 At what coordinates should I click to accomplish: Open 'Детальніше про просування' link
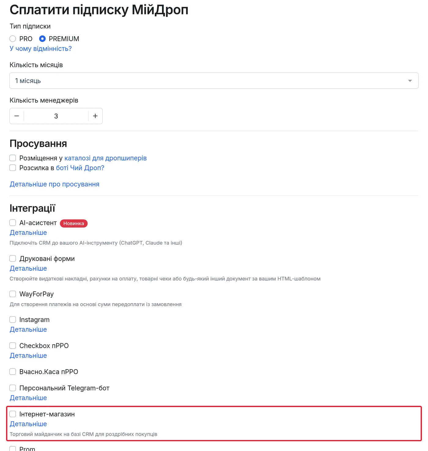(x=54, y=184)
